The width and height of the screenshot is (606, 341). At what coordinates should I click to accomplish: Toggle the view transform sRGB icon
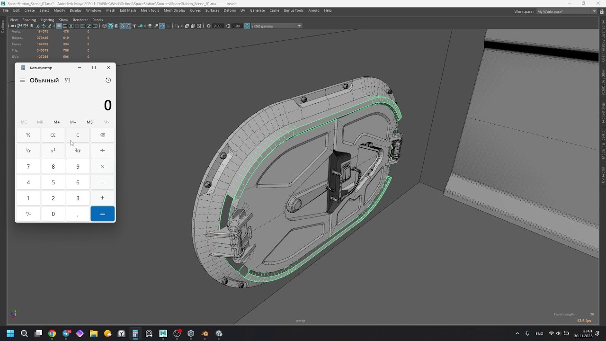click(247, 26)
